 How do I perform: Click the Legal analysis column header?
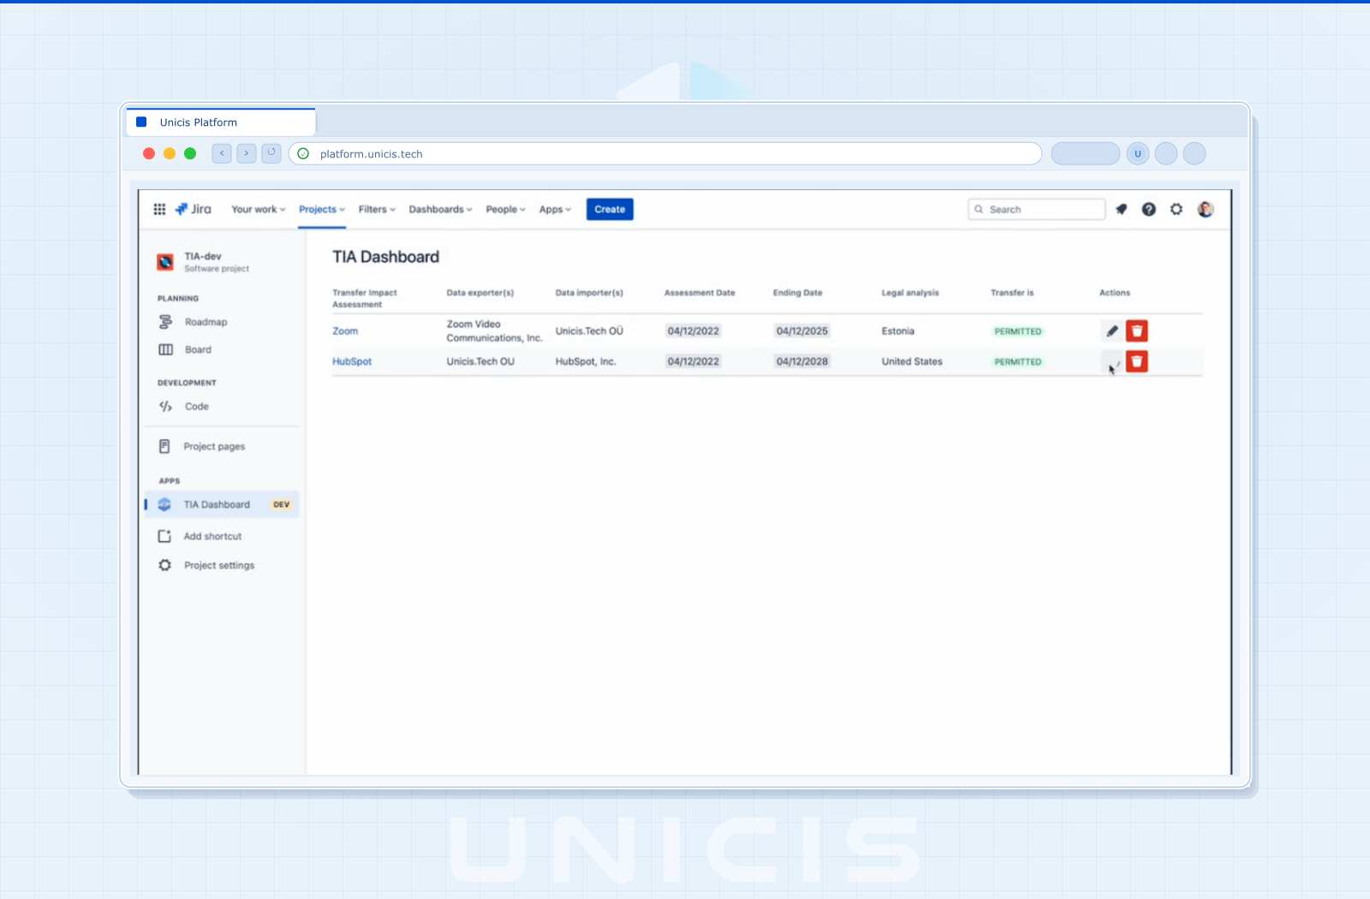[x=910, y=293]
